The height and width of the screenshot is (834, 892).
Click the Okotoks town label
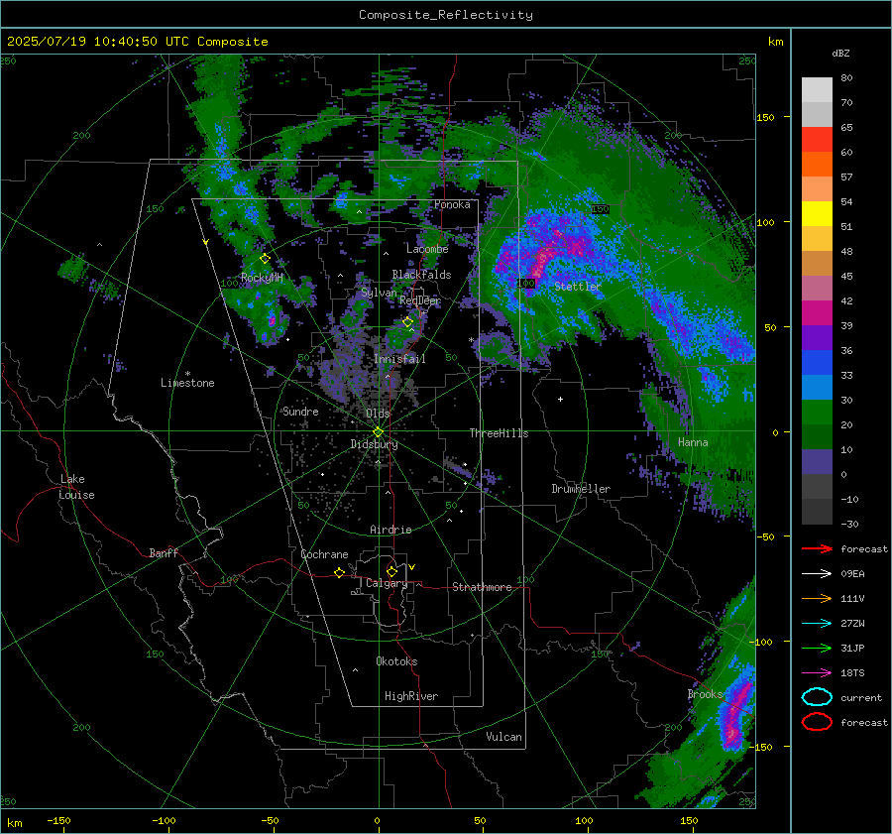tap(396, 661)
